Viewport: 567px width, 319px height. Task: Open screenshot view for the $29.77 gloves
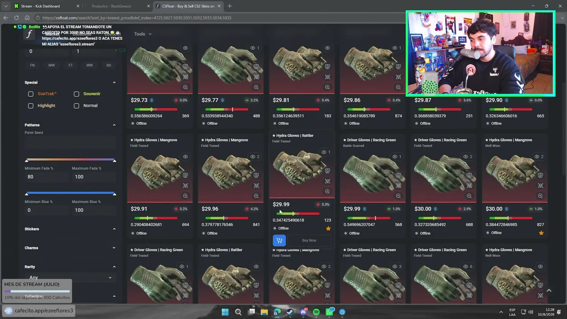click(256, 66)
